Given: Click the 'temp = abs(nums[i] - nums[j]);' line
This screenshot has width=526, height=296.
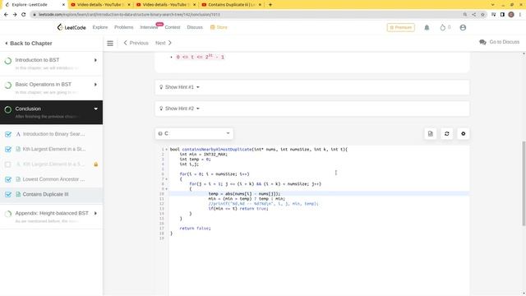Looking at the screenshot, I should (x=244, y=194).
